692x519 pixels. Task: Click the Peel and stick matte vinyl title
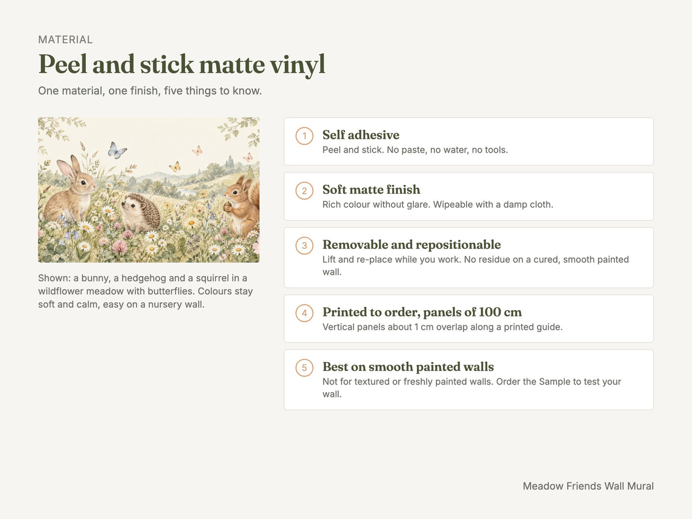182,65
